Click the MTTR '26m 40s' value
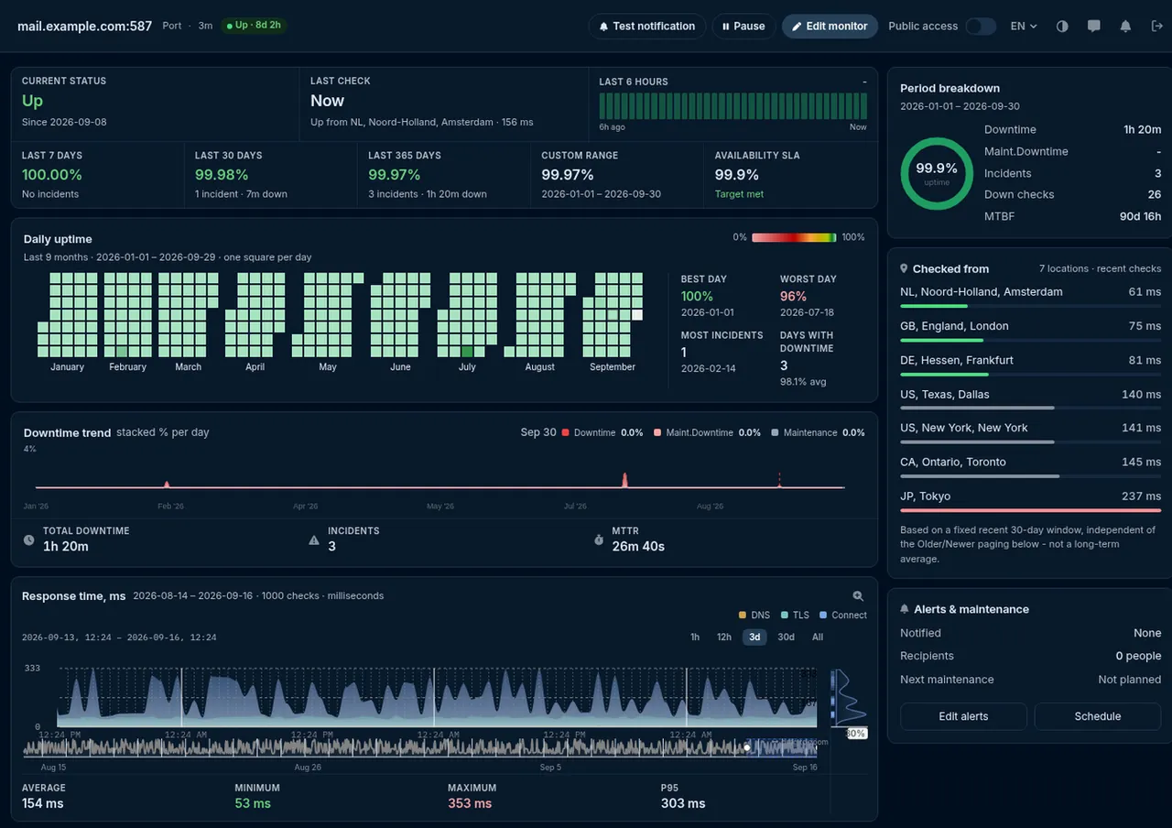 coord(638,546)
